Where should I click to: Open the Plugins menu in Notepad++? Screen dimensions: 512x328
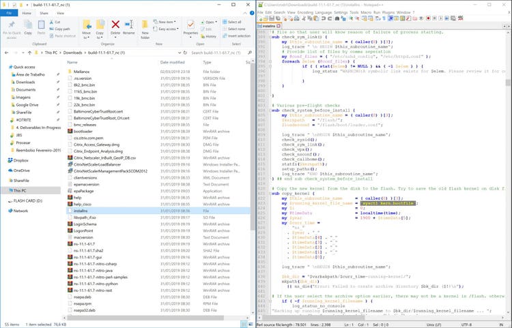pyautogui.click(x=388, y=12)
